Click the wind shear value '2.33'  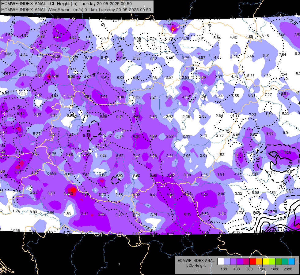click(187, 136)
